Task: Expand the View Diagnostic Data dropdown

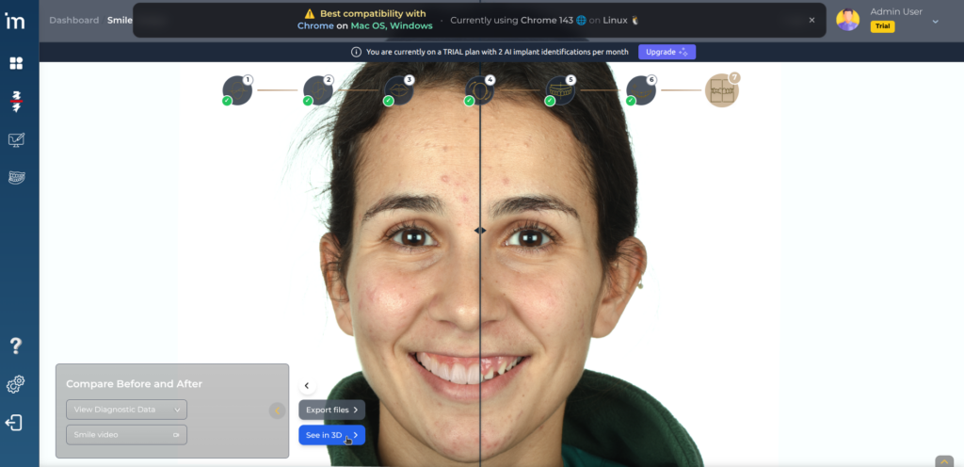Action: (x=126, y=410)
